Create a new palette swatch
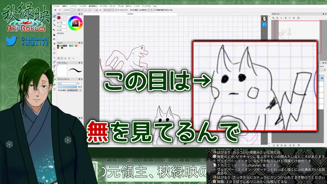Viewport: 327px width, 184px height. (65, 58)
